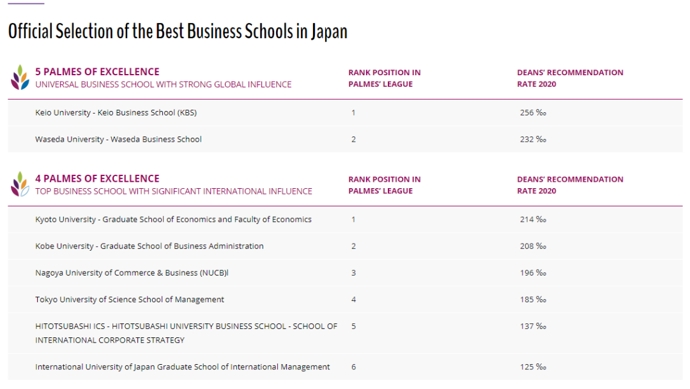Click the page title about Best Business Schools
690x389 pixels.
(178, 31)
